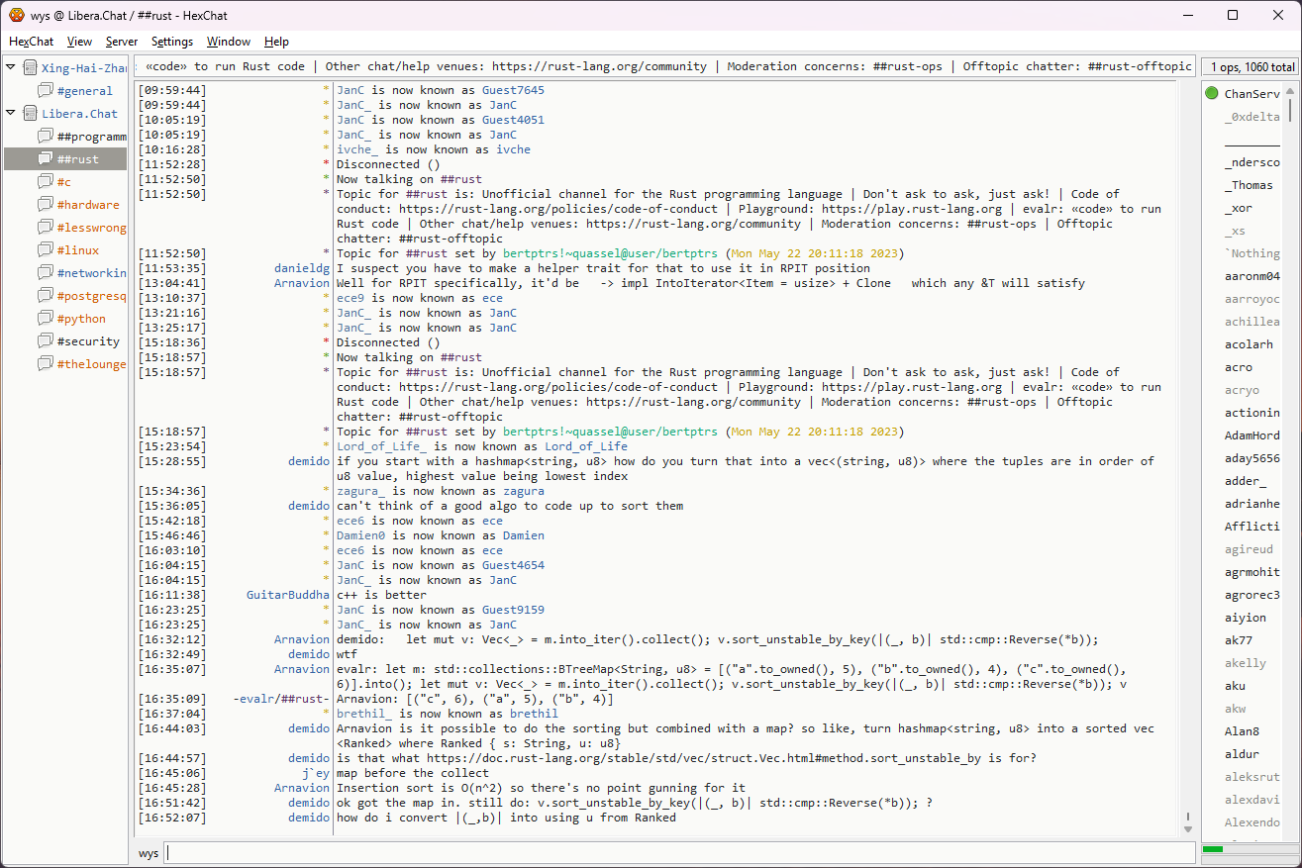Click the channel icon beside #linux
This screenshot has width=1302, height=868.
[46, 250]
